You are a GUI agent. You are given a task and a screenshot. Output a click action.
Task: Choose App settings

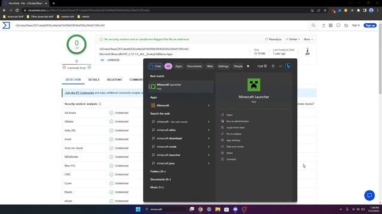coord(233,140)
